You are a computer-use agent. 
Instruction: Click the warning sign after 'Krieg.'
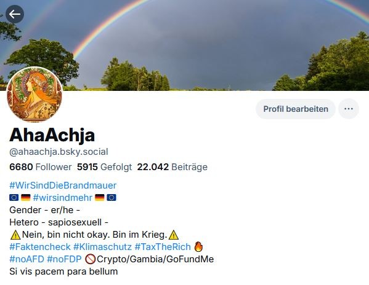click(174, 235)
